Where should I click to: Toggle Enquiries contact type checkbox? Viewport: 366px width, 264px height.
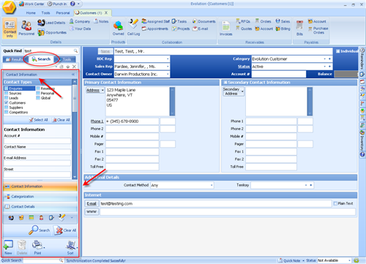coord(7,88)
